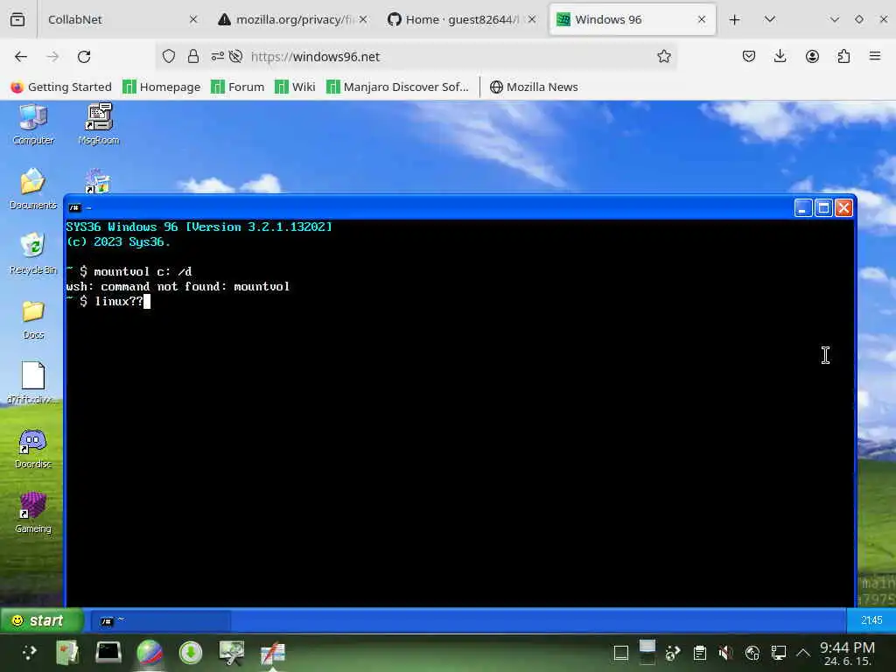The height and width of the screenshot is (672, 896).
Task: Switch to the GitHub Home guest82644 tab
Action: (460, 19)
